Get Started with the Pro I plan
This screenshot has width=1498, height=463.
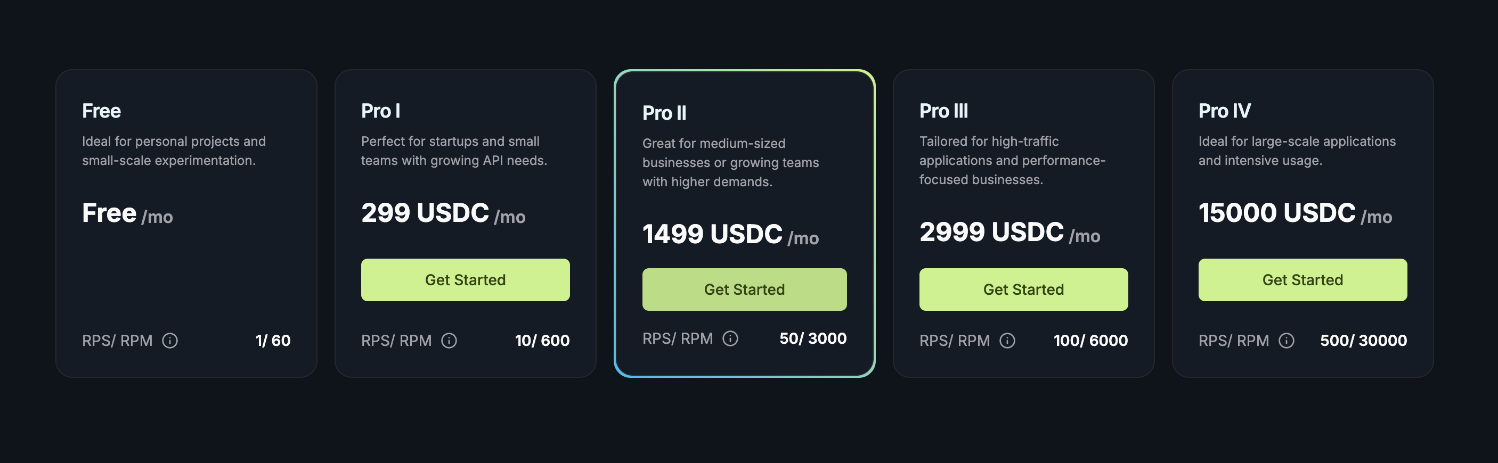tap(465, 280)
